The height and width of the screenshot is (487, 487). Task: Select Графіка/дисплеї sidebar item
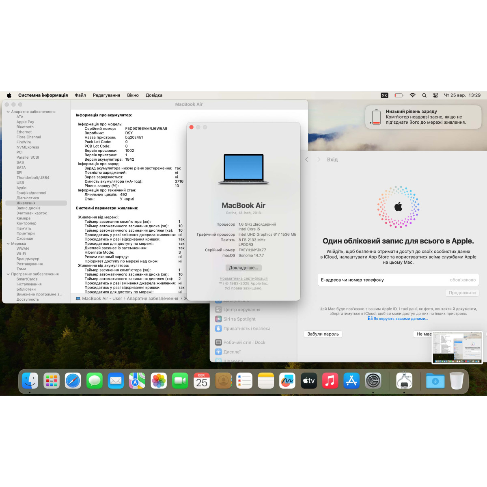click(31, 193)
